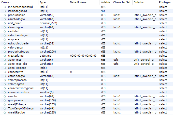Select the estadoincidente column row

(x=86, y=43)
